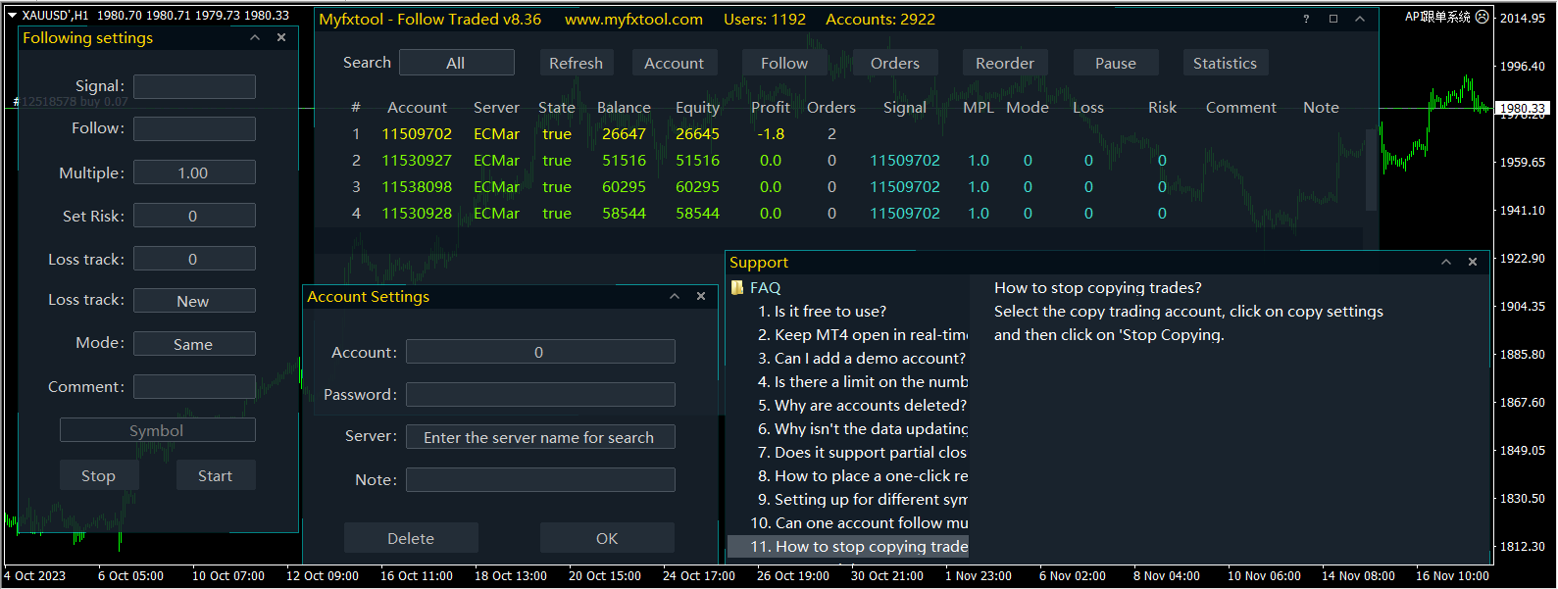1558x589 pixels.
Task: Click the Start button in Following settings
Action: [x=216, y=475]
